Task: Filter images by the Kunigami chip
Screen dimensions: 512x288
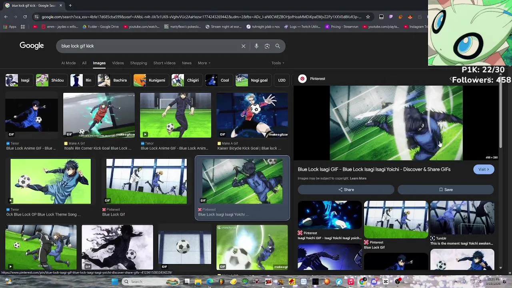Action: 150,80
